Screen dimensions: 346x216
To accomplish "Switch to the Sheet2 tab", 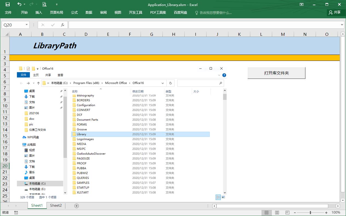I will pyautogui.click(x=56, y=205).
